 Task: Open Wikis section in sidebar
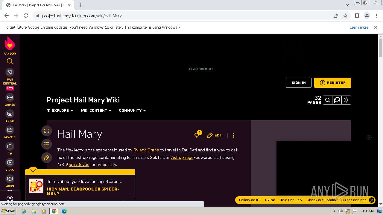point(10,181)
